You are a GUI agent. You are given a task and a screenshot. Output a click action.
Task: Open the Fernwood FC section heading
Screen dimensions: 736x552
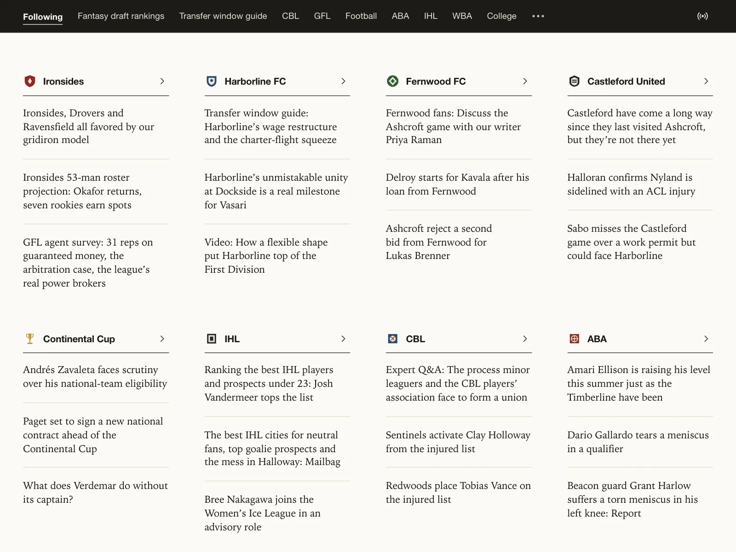pos(436,81)
